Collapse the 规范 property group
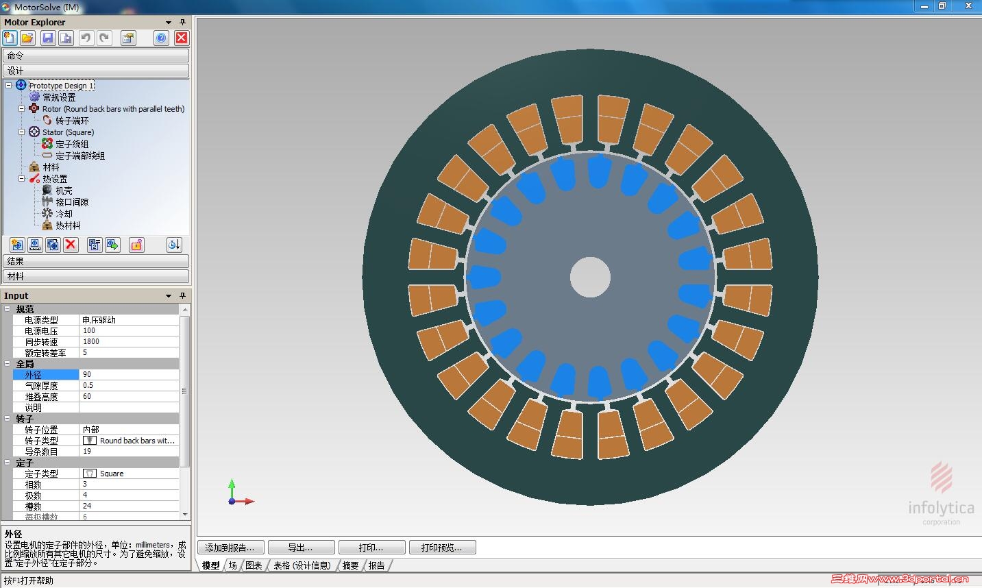This screenshot has width=982, height=588. (8, 309)
